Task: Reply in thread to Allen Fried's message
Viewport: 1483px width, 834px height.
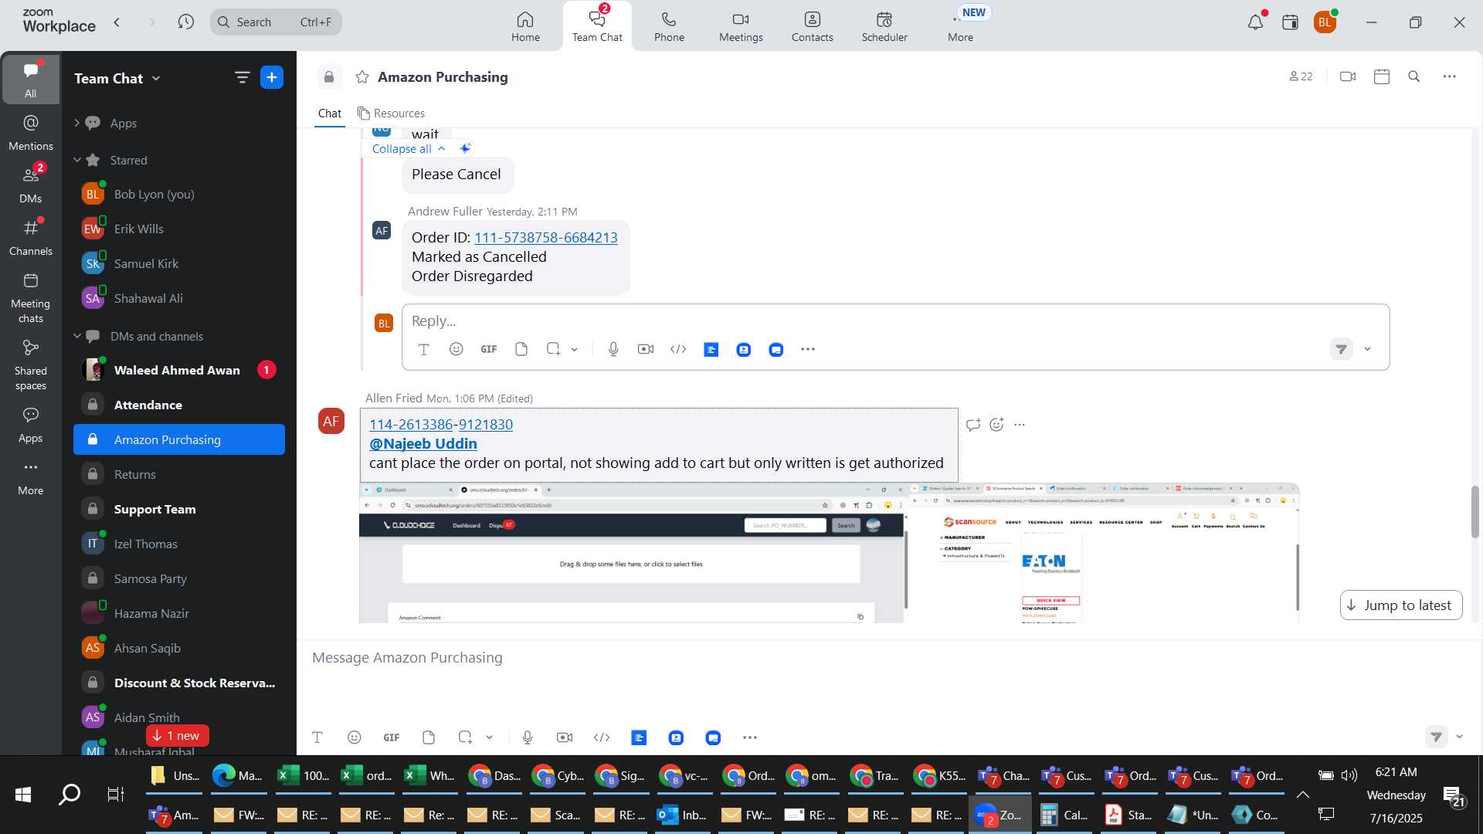Action: 973,425
